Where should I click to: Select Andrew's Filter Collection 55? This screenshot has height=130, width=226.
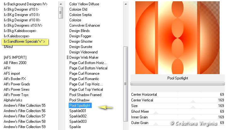[25, 106]
